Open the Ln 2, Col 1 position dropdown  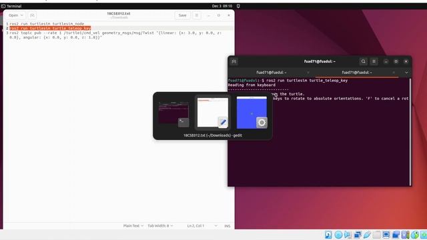[x=202, y=226]
